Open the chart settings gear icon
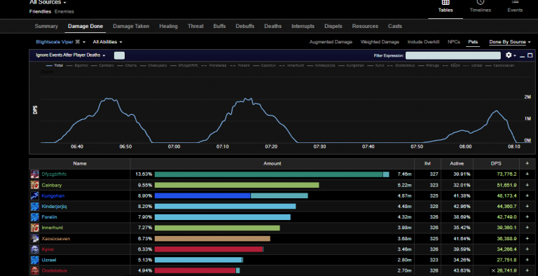 click(509, 55)
